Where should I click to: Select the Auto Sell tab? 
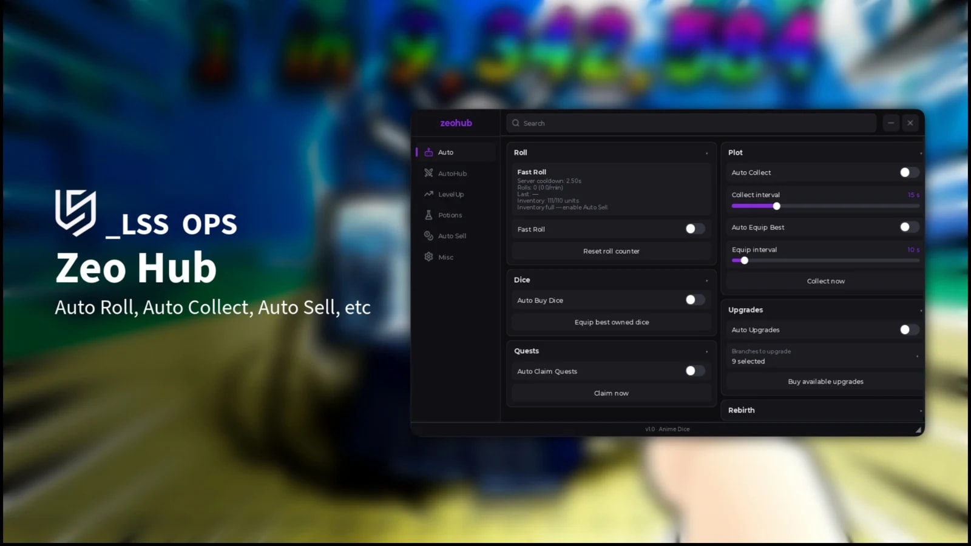[455, 235]
